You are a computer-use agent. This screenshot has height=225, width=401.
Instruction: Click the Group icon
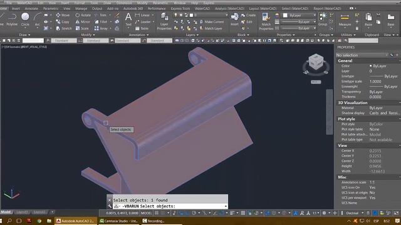point(323,19)
